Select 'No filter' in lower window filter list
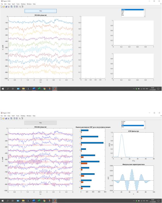162x203 pixels. [x=133, y=122]
